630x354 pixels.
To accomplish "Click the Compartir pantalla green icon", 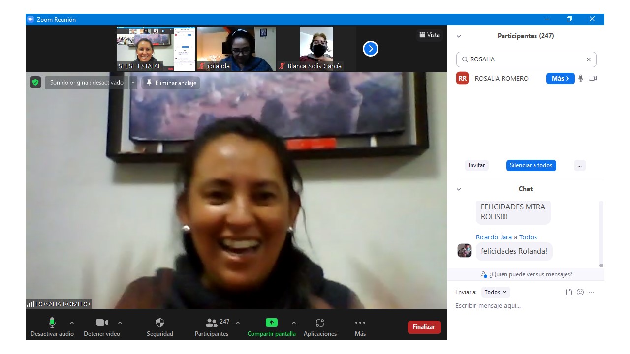I will coord(271,323).
